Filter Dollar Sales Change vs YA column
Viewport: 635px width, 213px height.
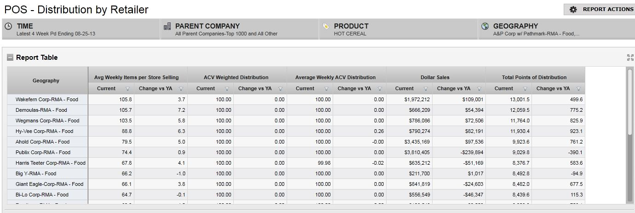479,89
